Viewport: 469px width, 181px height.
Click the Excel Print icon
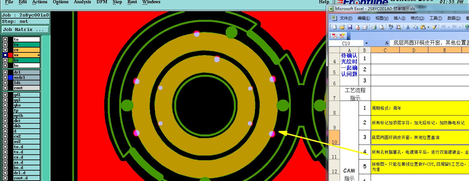pos(374,27)
